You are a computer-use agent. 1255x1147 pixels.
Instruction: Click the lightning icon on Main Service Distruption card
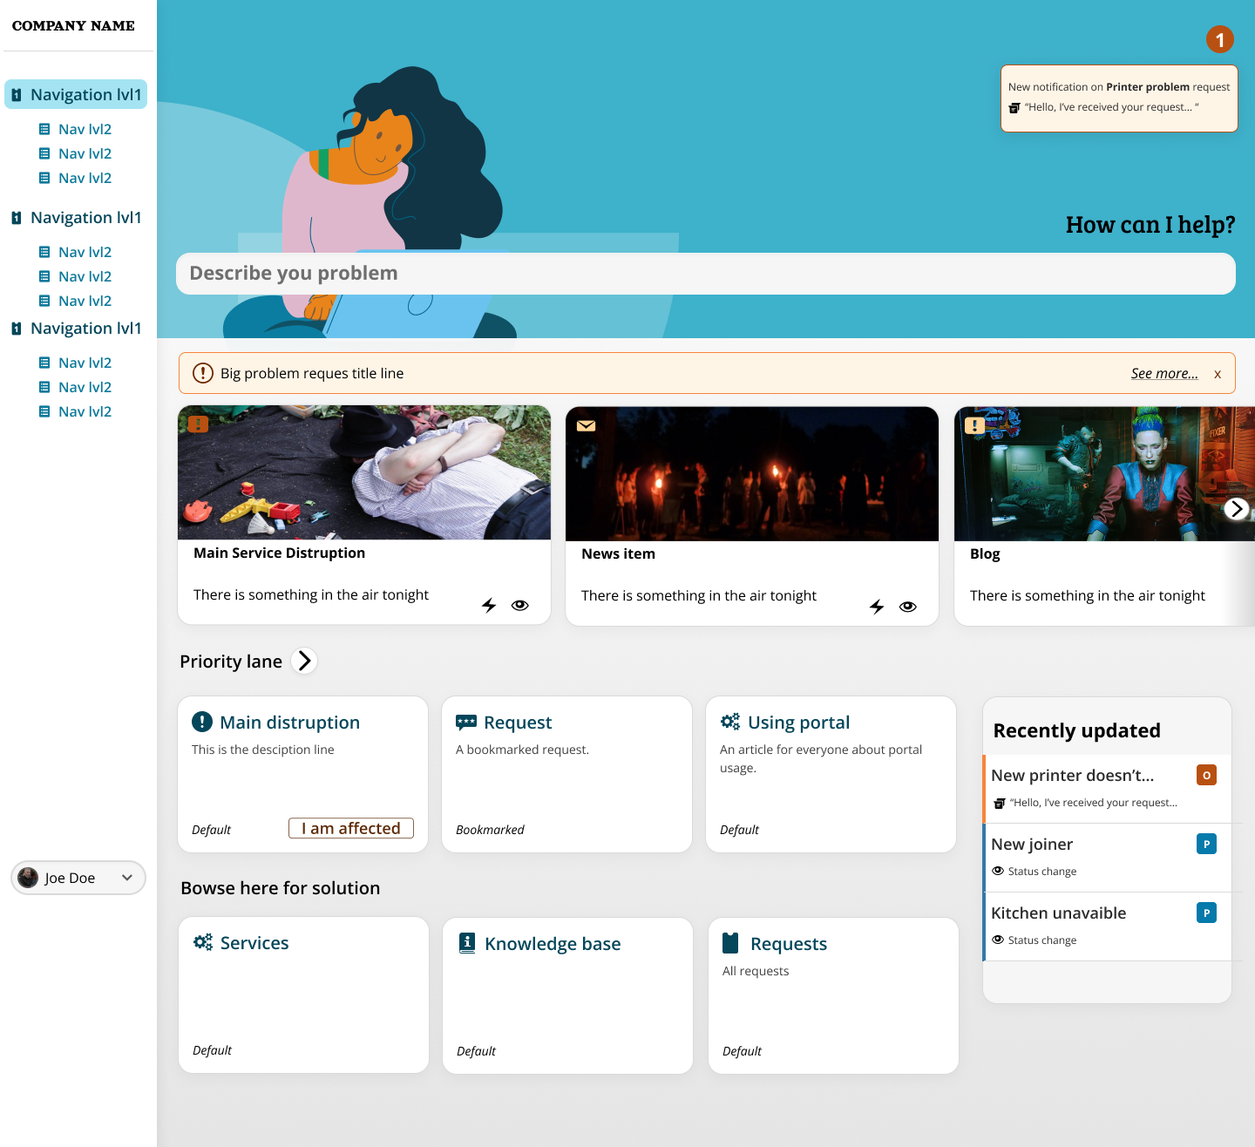click(488, 605)
